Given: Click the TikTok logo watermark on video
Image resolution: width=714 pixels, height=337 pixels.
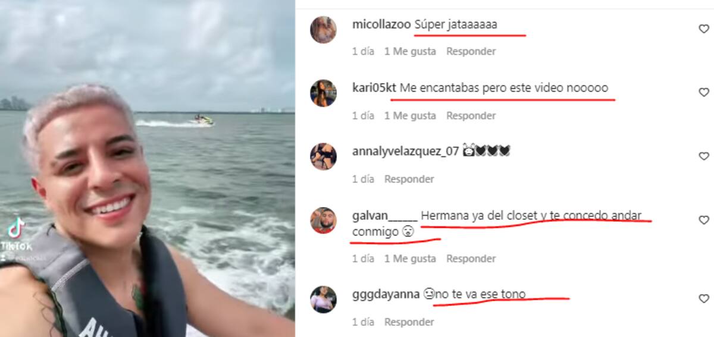Looking at the screenshot, I should [x=15, y=234].
